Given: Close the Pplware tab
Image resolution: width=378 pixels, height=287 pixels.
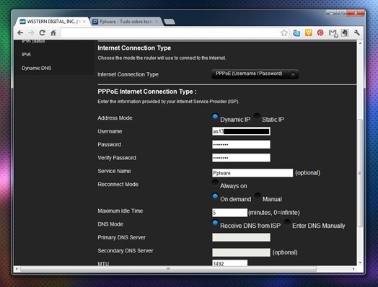Looking at the screenshot, I should pyautogui.click(x=157, y=22).
